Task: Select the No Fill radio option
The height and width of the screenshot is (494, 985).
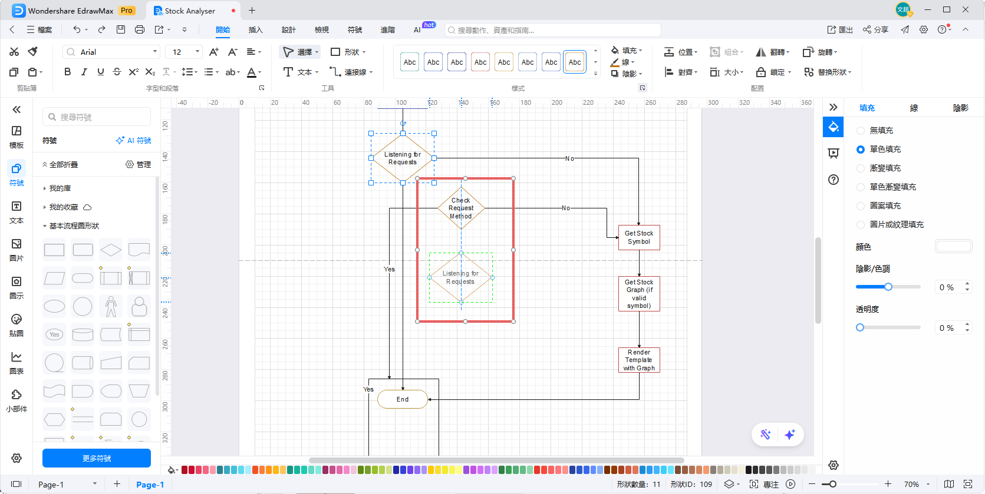Action: [x=861, y=131]
